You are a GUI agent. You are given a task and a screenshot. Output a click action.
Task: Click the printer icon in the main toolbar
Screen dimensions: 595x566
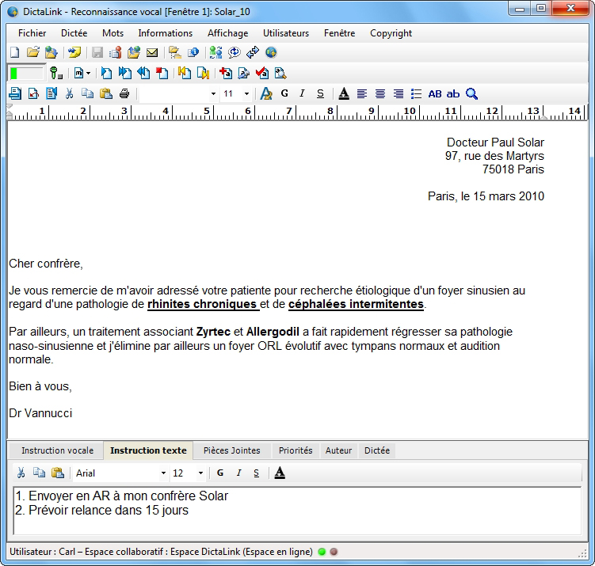124,94
